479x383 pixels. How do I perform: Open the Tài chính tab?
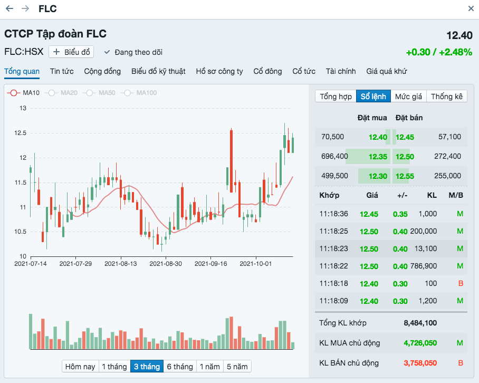pos(341,71)
